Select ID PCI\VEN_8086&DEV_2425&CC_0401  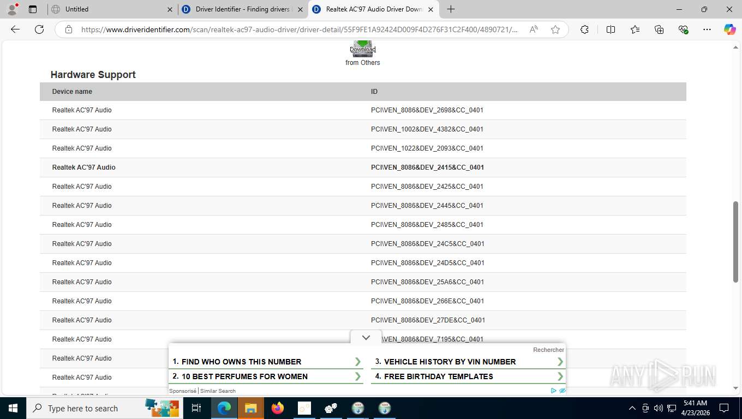click(x=427, y=187)
